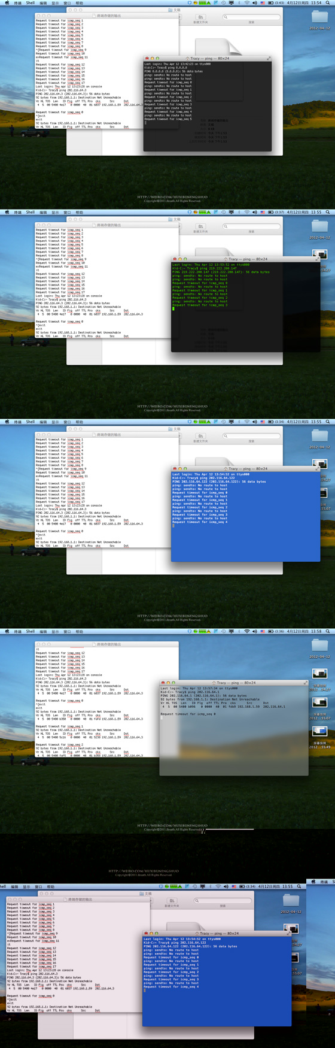This screenshot has height=1048, width=335.
Task: Click 'Request timeout for icmp_seq 0' in gray terminal
Action: point(188,714)
